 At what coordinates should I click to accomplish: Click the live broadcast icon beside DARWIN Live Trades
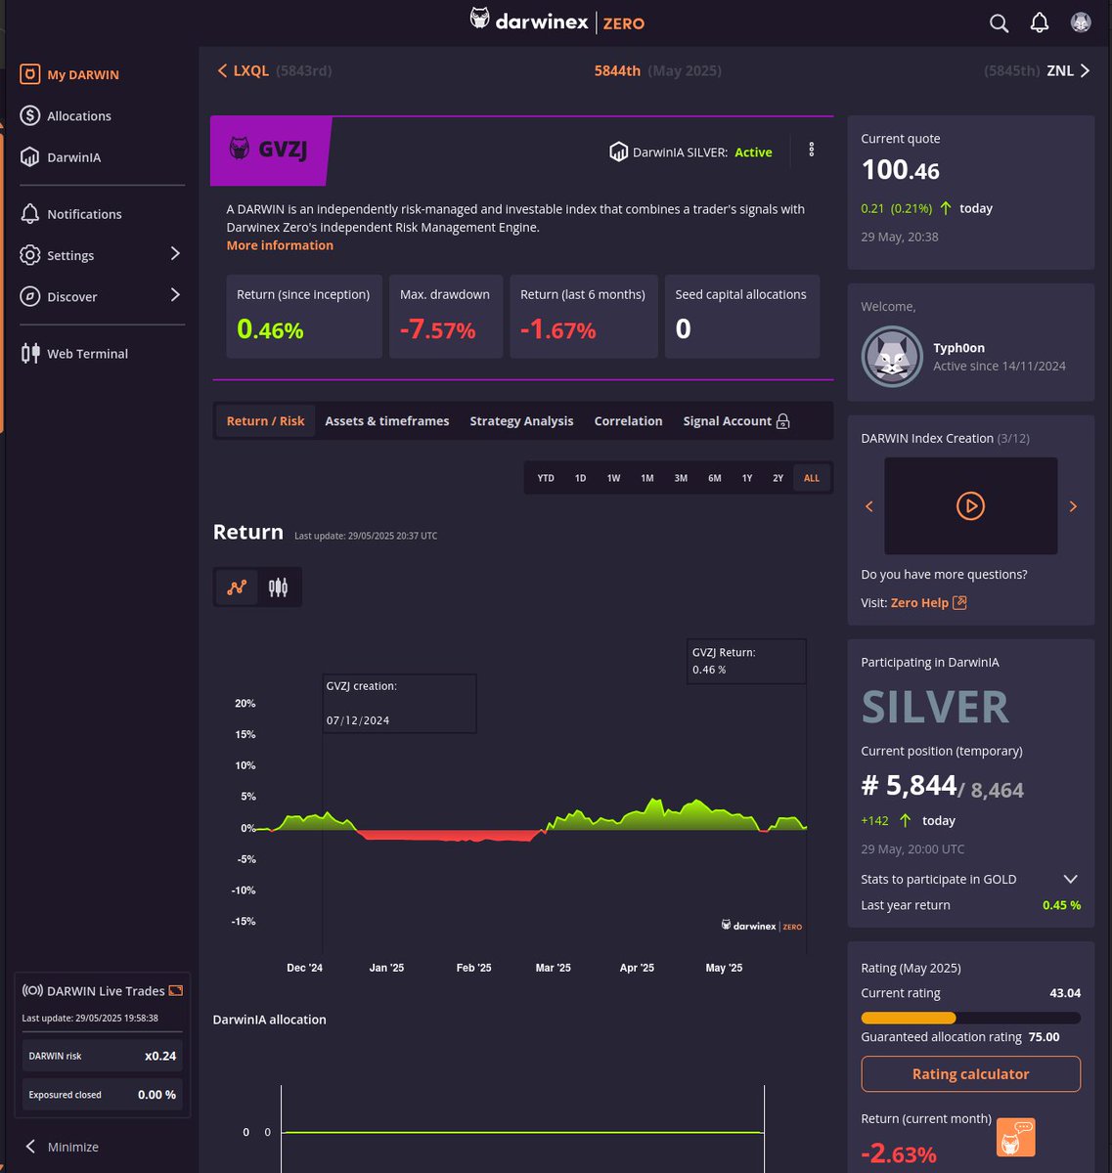pyautogui.click(x=32, y=990)
